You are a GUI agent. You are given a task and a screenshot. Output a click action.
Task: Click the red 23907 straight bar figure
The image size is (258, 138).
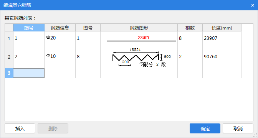tap(139, 38)
